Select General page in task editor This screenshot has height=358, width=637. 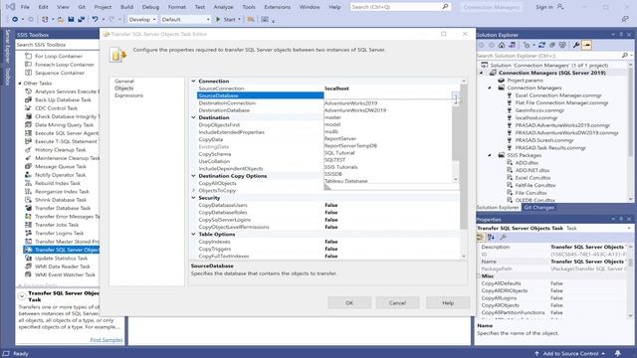click(123, 82)
